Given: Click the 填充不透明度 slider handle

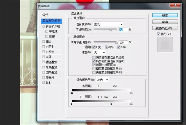Looking at the screenshot, I should [x=117, y=43].
